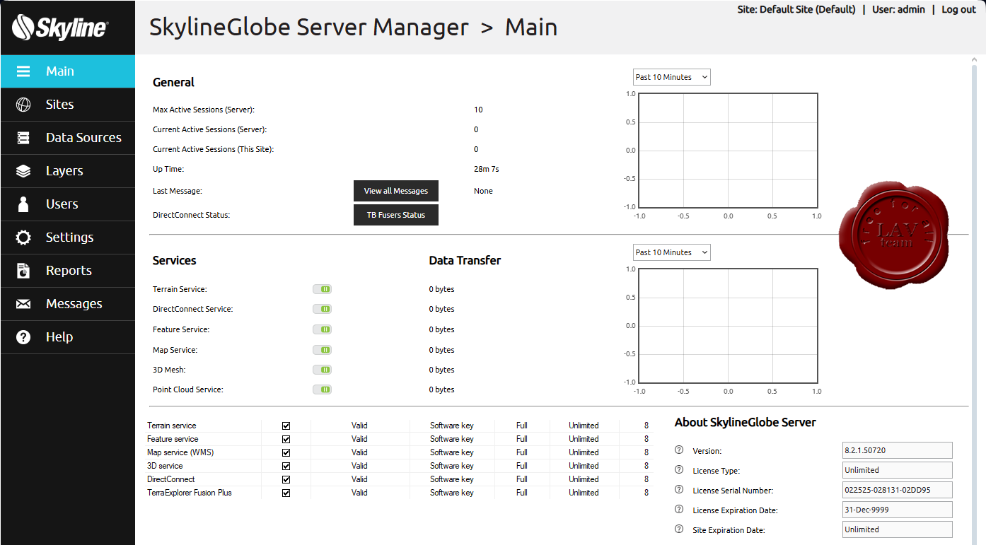Click help icon next to Version
The width and height of the screenshot is (986, 545).
pos(679,450)
